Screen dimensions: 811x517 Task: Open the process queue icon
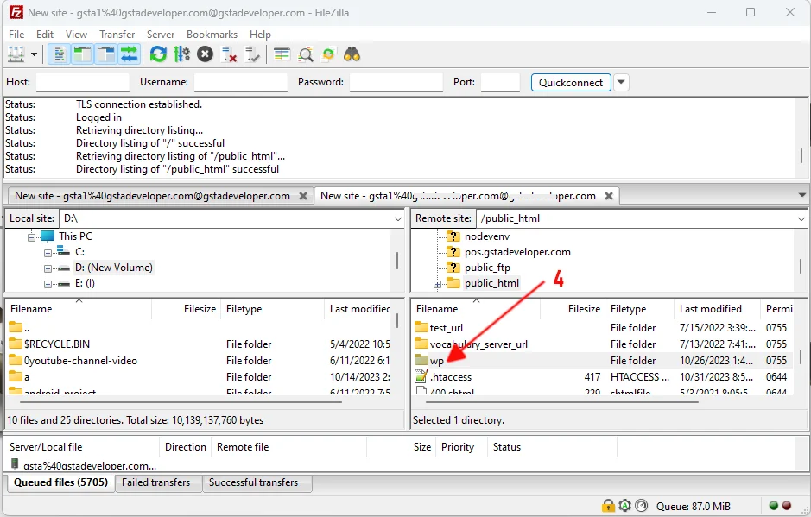tap(181, 54)
